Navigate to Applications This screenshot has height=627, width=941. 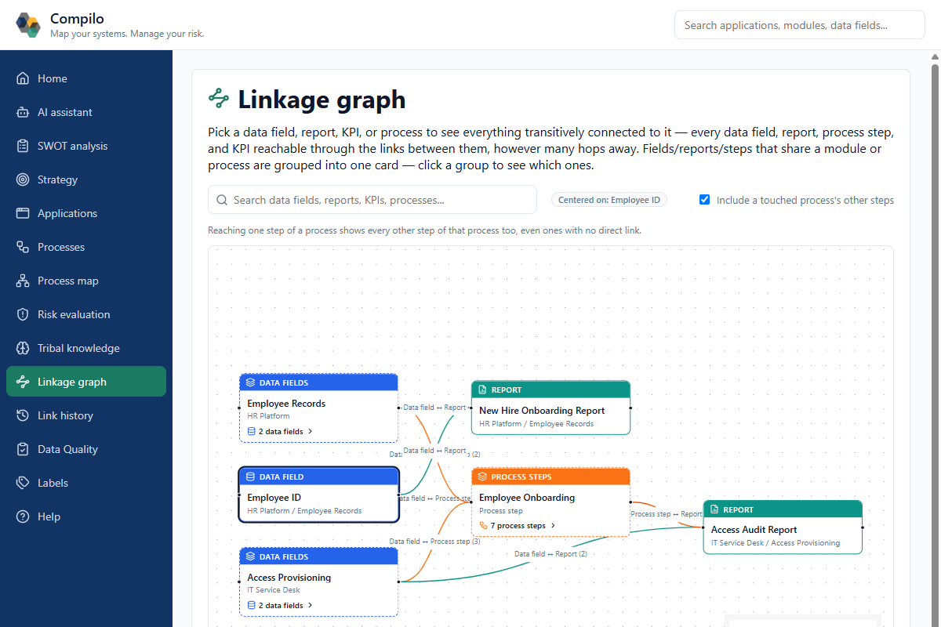pyautogui.click(x=86, y=213)
